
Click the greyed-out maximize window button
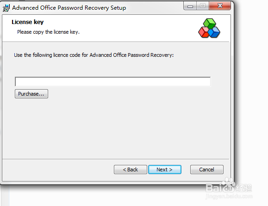point(203,6)
